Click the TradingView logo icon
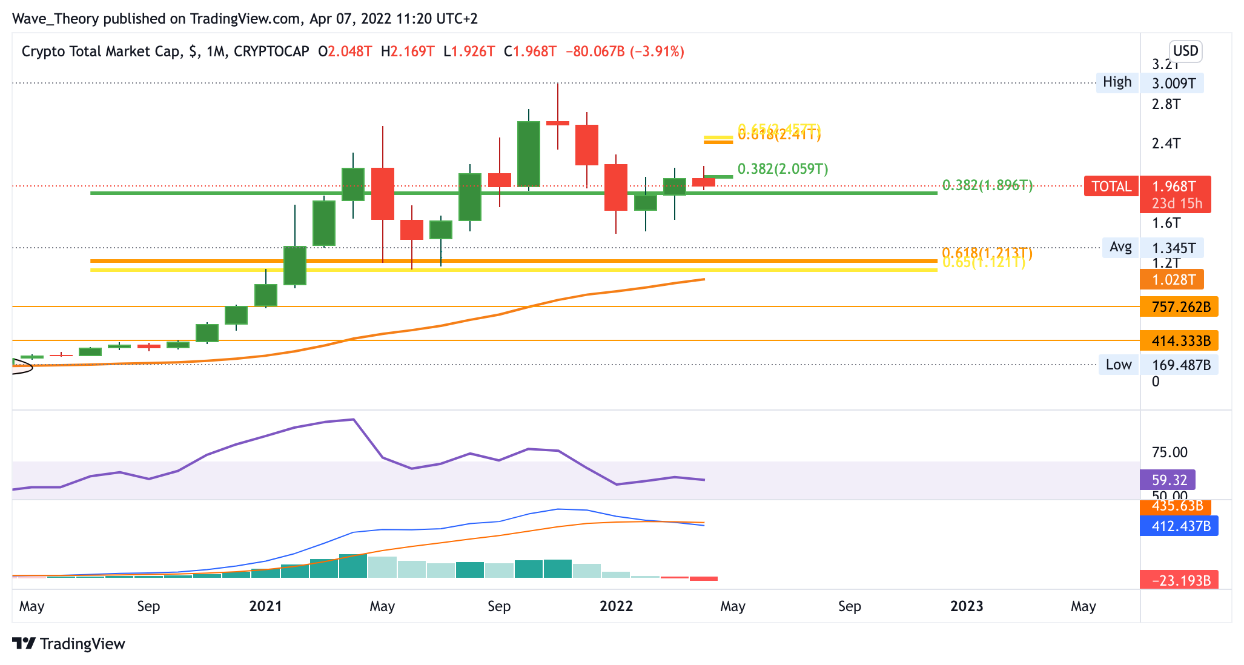This screenshot has width=1244, height=665. coord(24,643)
